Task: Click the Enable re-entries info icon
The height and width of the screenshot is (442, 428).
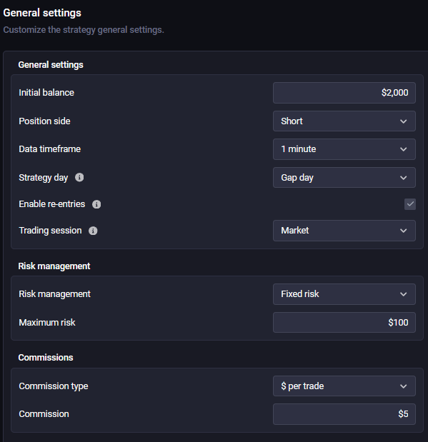Action: click(96, 204)
